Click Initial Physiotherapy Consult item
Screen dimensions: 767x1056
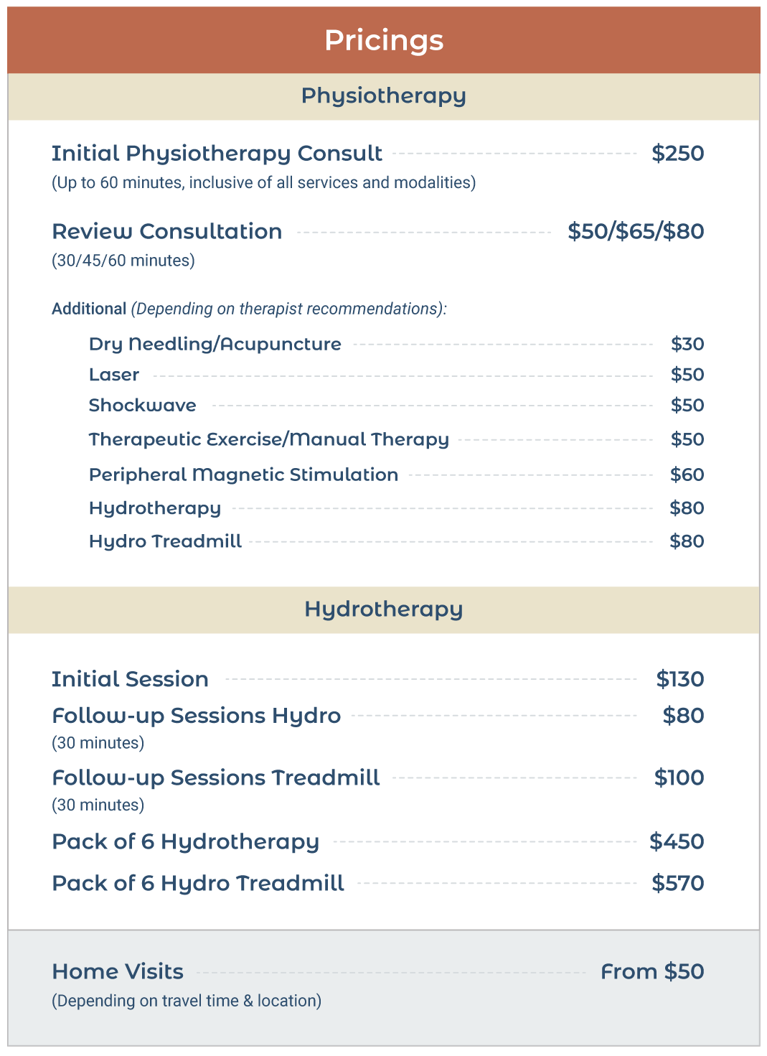pos(217,154)
